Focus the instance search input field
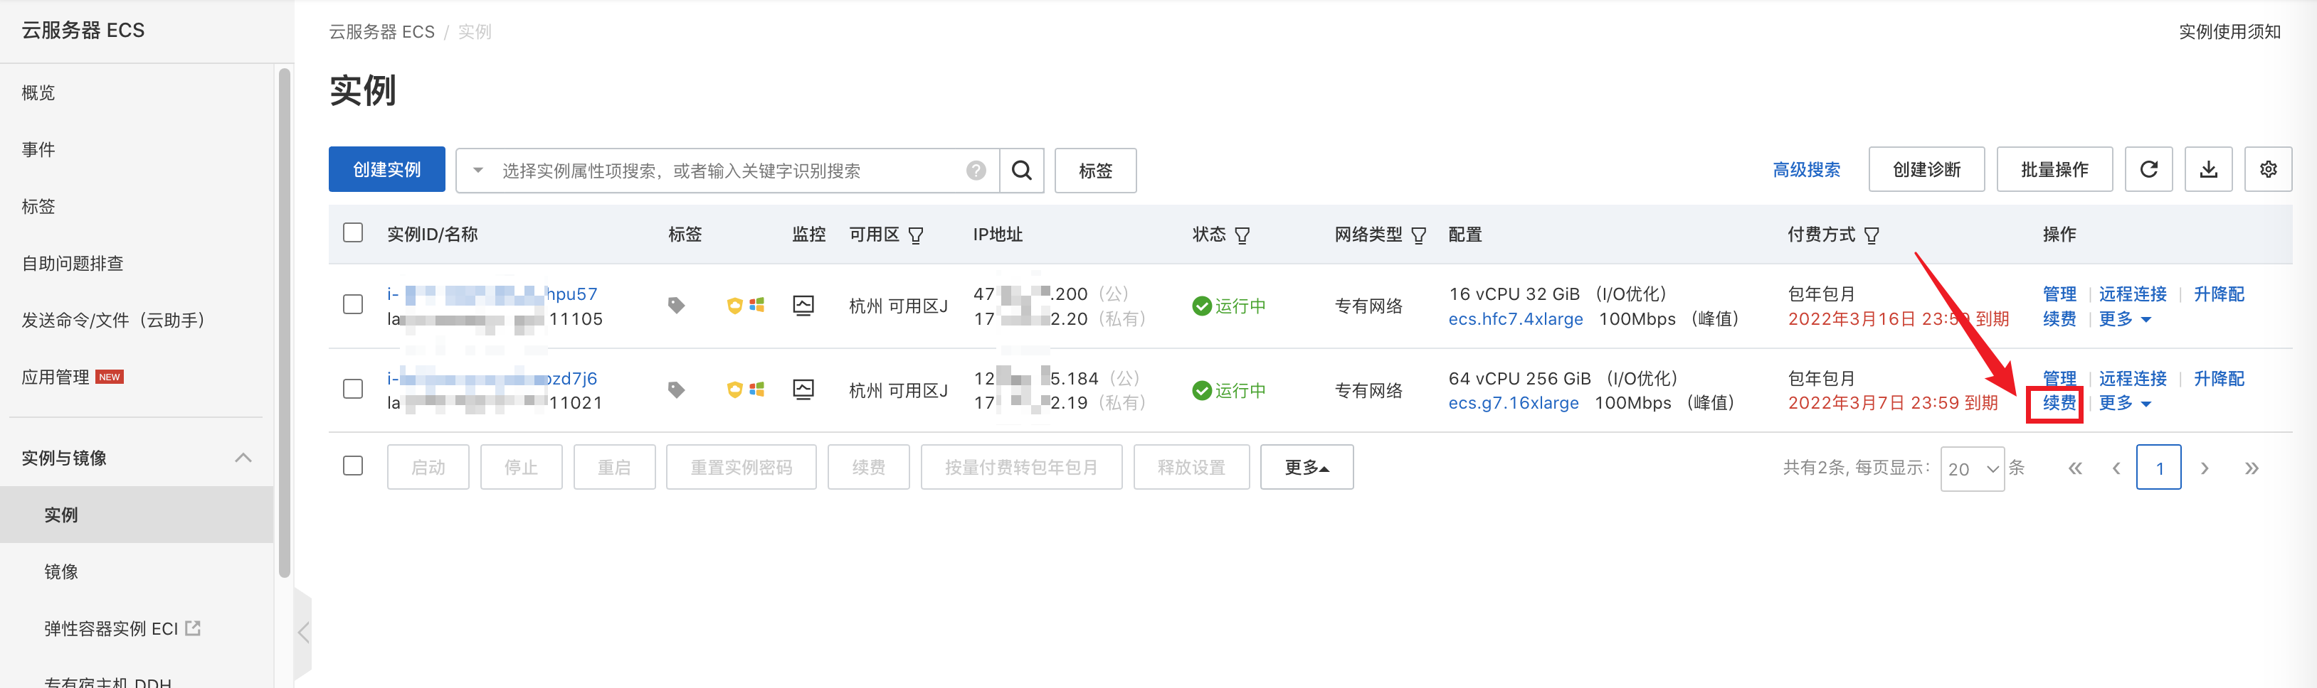Image resolution: width=2317 pixels, height=688 pixels. (728, 171)
